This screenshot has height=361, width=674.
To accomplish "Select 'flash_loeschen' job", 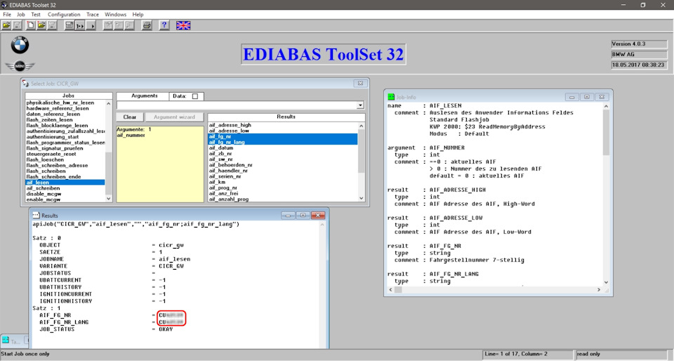I will 65,159.
